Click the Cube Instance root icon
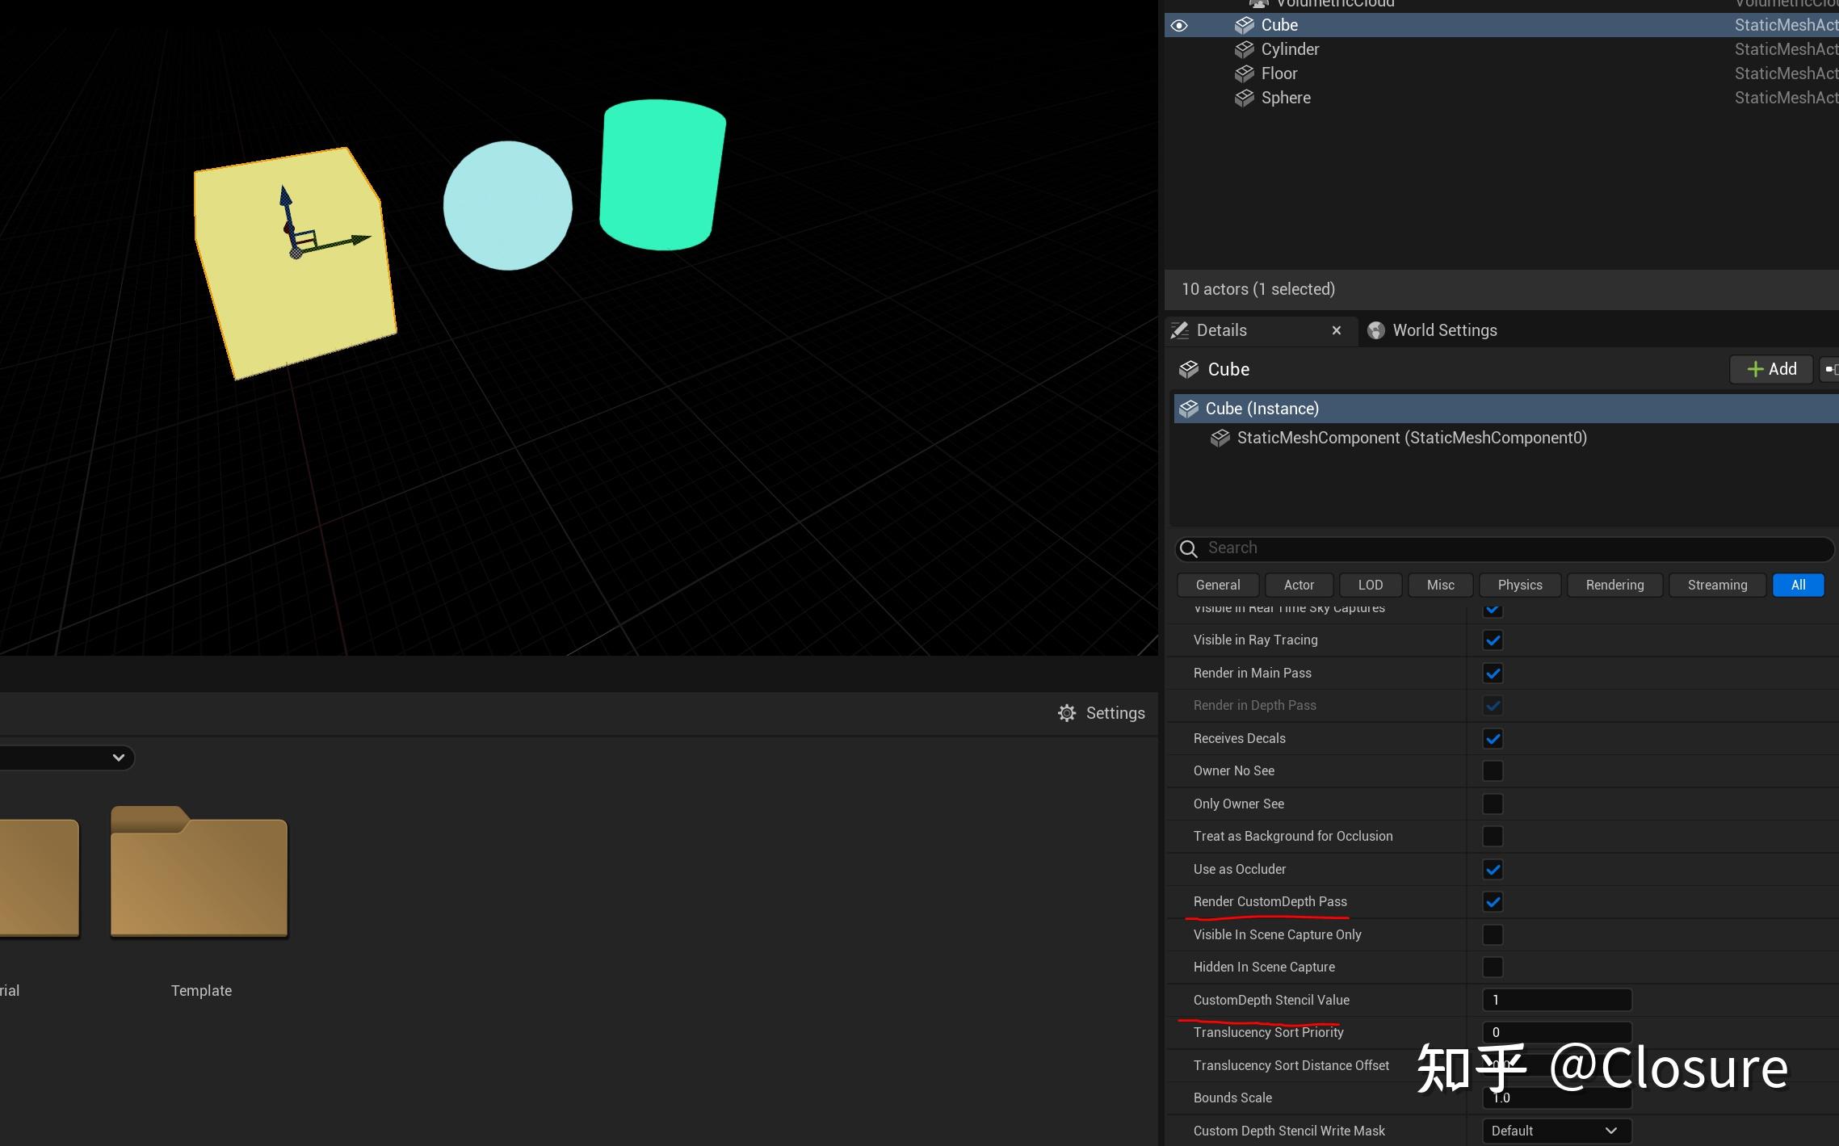Screen dimensions: 1839x1146 (1188, 409)
